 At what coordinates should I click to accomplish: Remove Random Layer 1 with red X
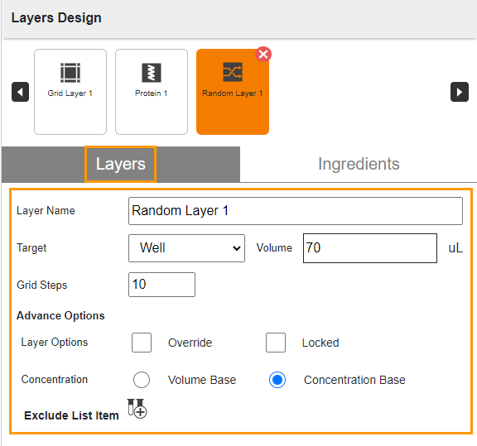click(x=263, y=55)
